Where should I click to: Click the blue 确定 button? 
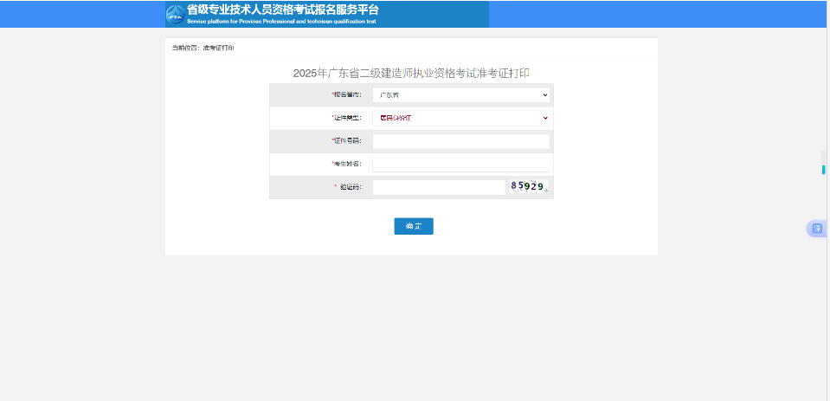(x=414, y=226)
